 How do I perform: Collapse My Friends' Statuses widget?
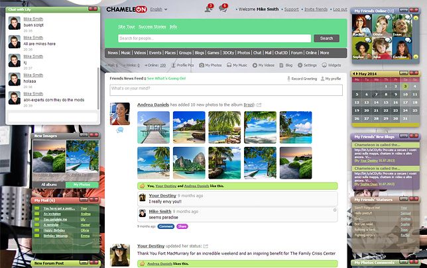(404, 199)
